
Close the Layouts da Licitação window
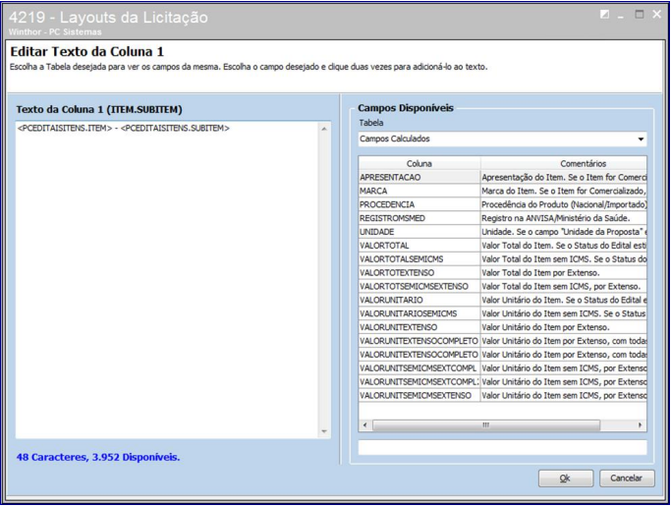(x=657, y=14)
